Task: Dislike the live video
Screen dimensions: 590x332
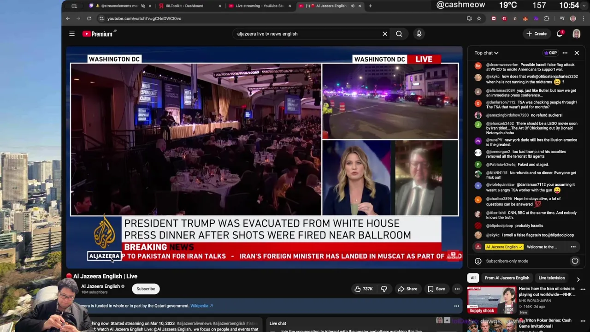Action: 384,289
